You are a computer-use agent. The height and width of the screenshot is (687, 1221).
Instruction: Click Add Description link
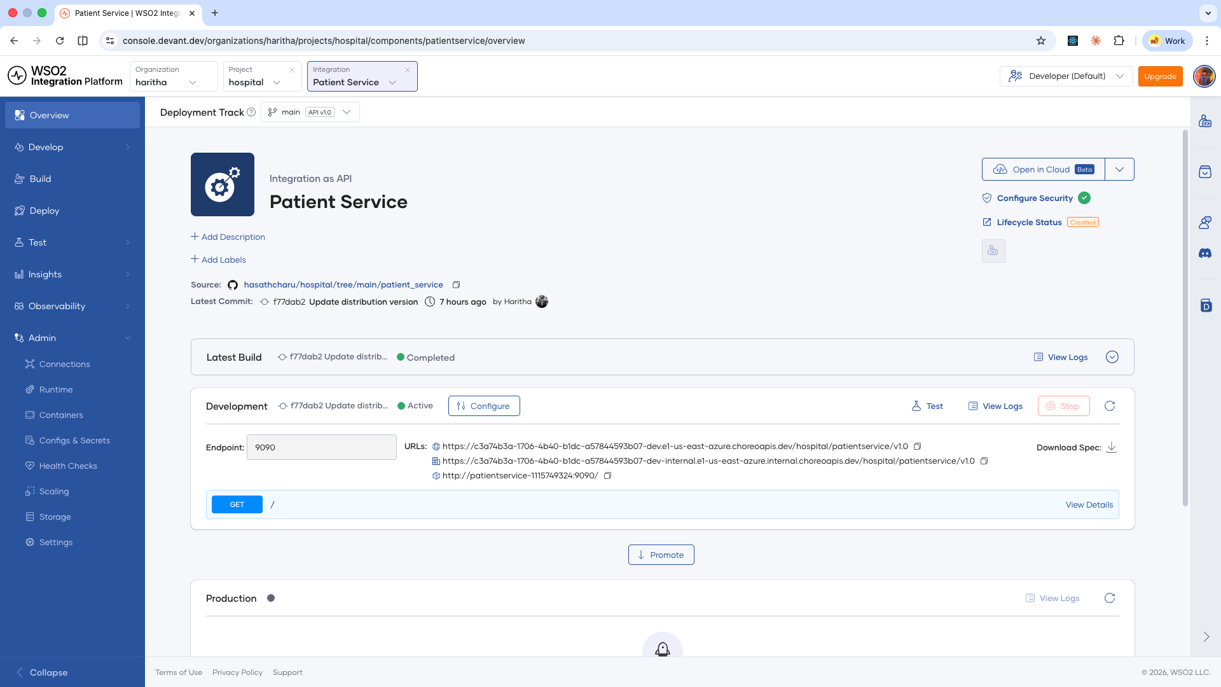click(x=228, y=237)
